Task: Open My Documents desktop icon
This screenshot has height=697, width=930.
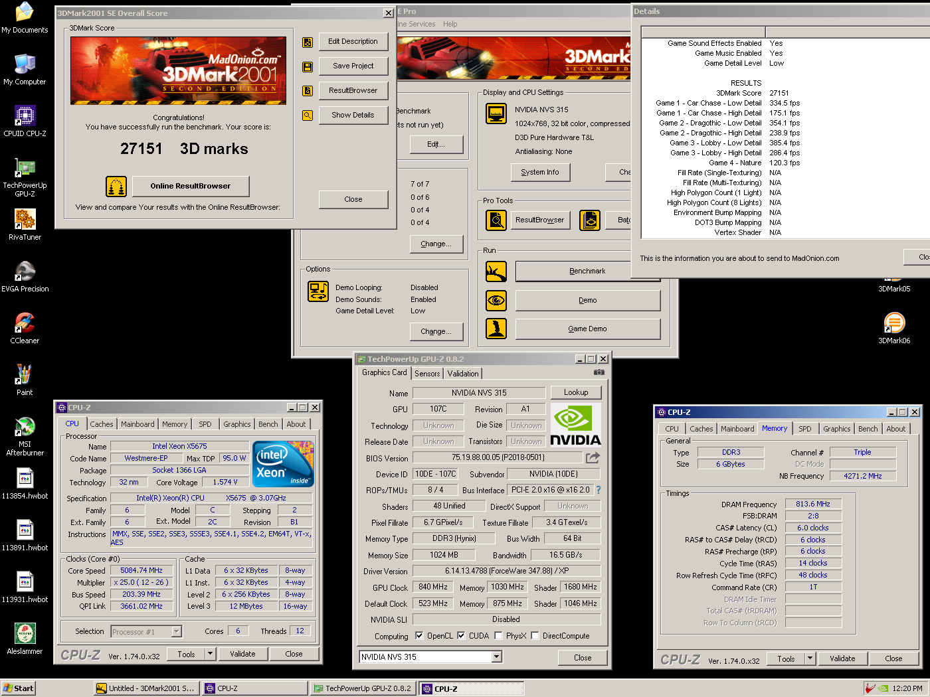Action: (x=25, y=19)
